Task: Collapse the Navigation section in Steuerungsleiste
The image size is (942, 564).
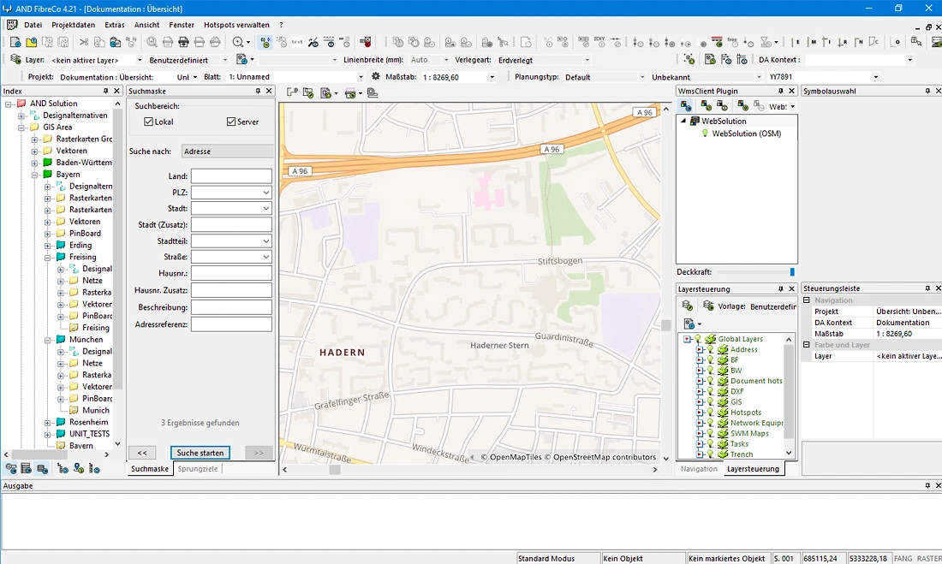Action: coord(807,300)
